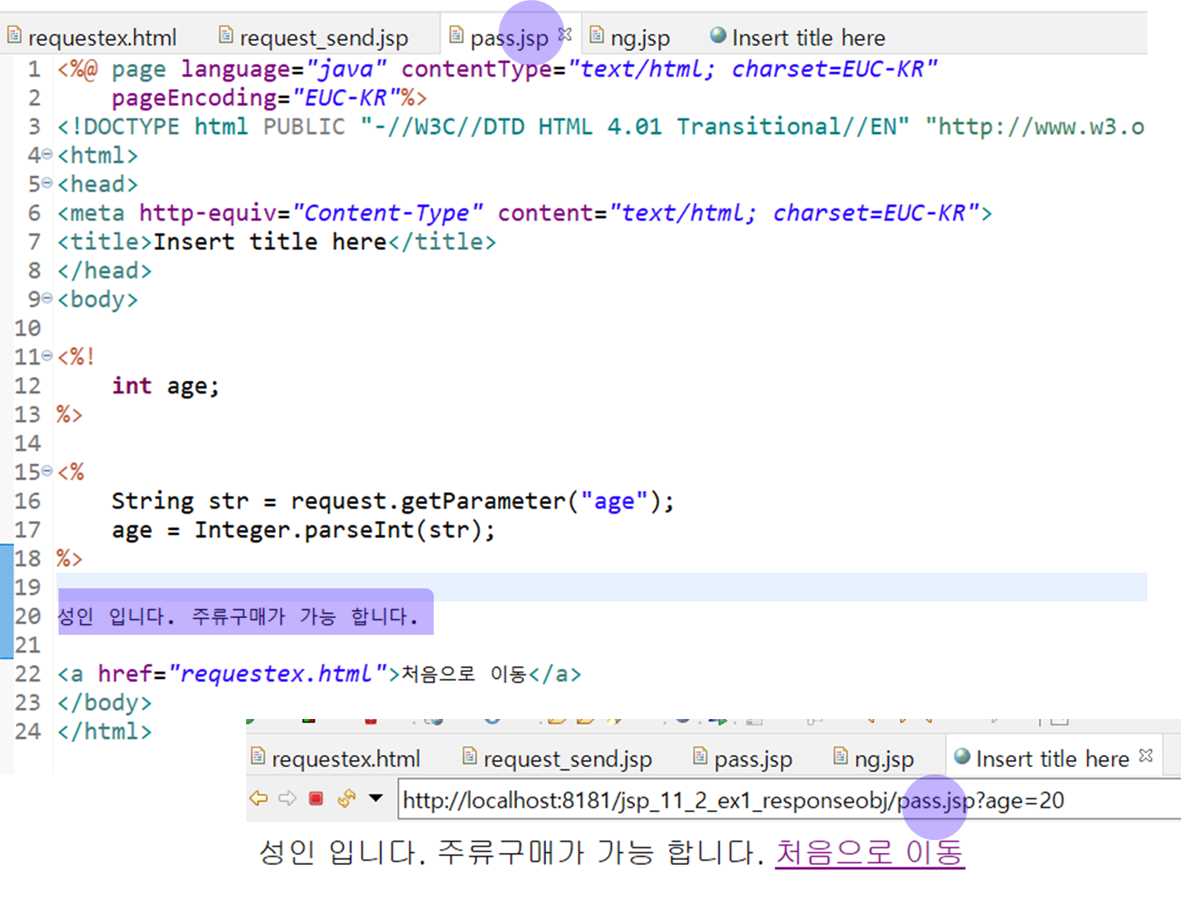Close the pass.jsp tab in upper editor
The width and height of the screenshot is (1181, 921).
coord(565,34)
